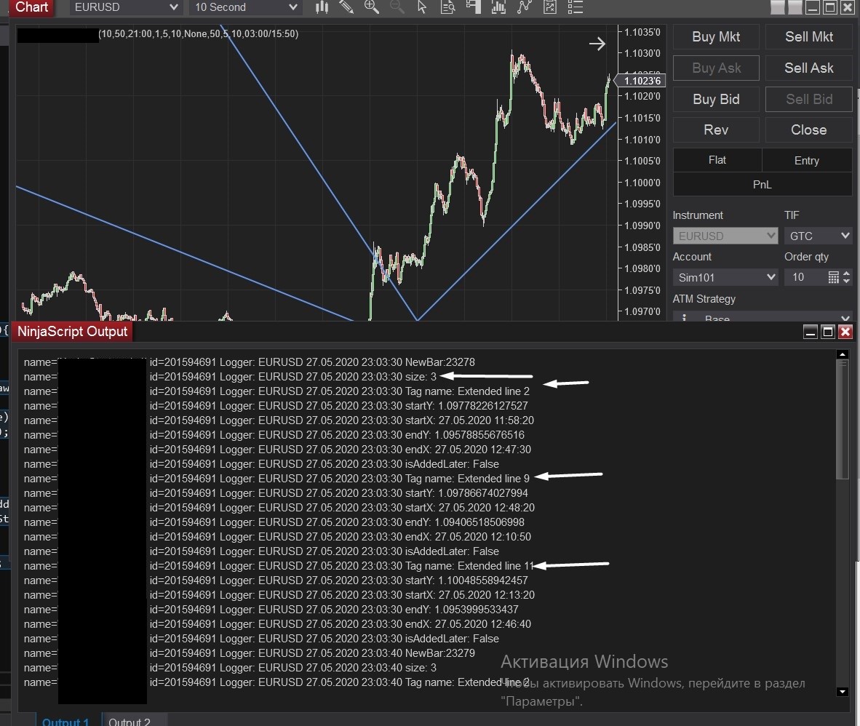
Task: Open the bar type candlestick icon
Action: [322, 7]
